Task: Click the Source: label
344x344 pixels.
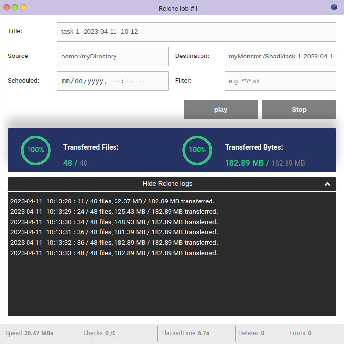Action: coord(19,56)
